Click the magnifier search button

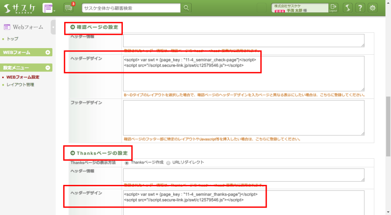coord(187,8)
